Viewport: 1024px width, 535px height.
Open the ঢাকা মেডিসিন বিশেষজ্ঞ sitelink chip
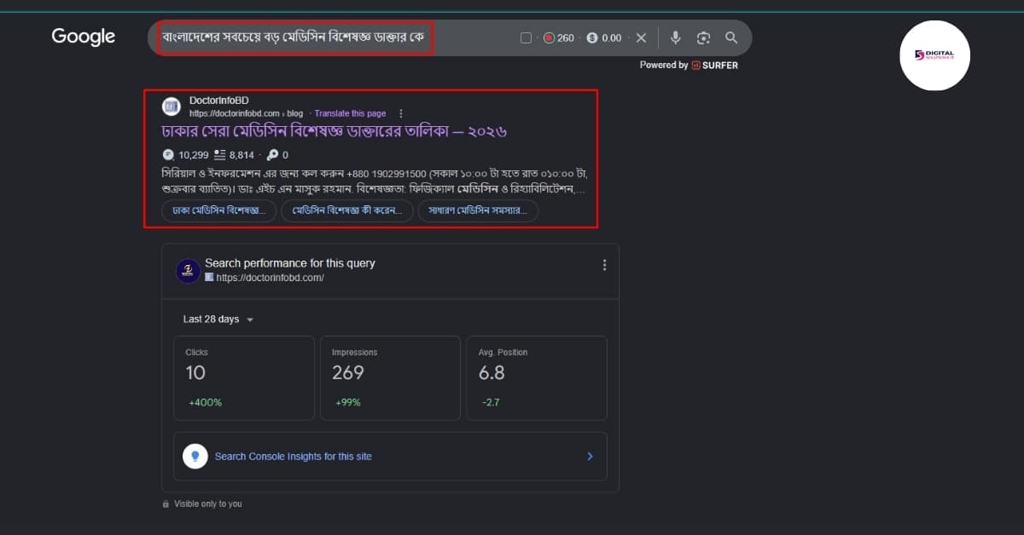[x=219, y=210]
